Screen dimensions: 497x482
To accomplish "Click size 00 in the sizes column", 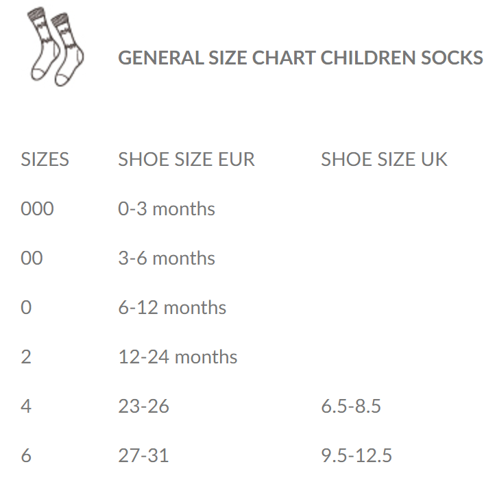I will coord(32,258).
